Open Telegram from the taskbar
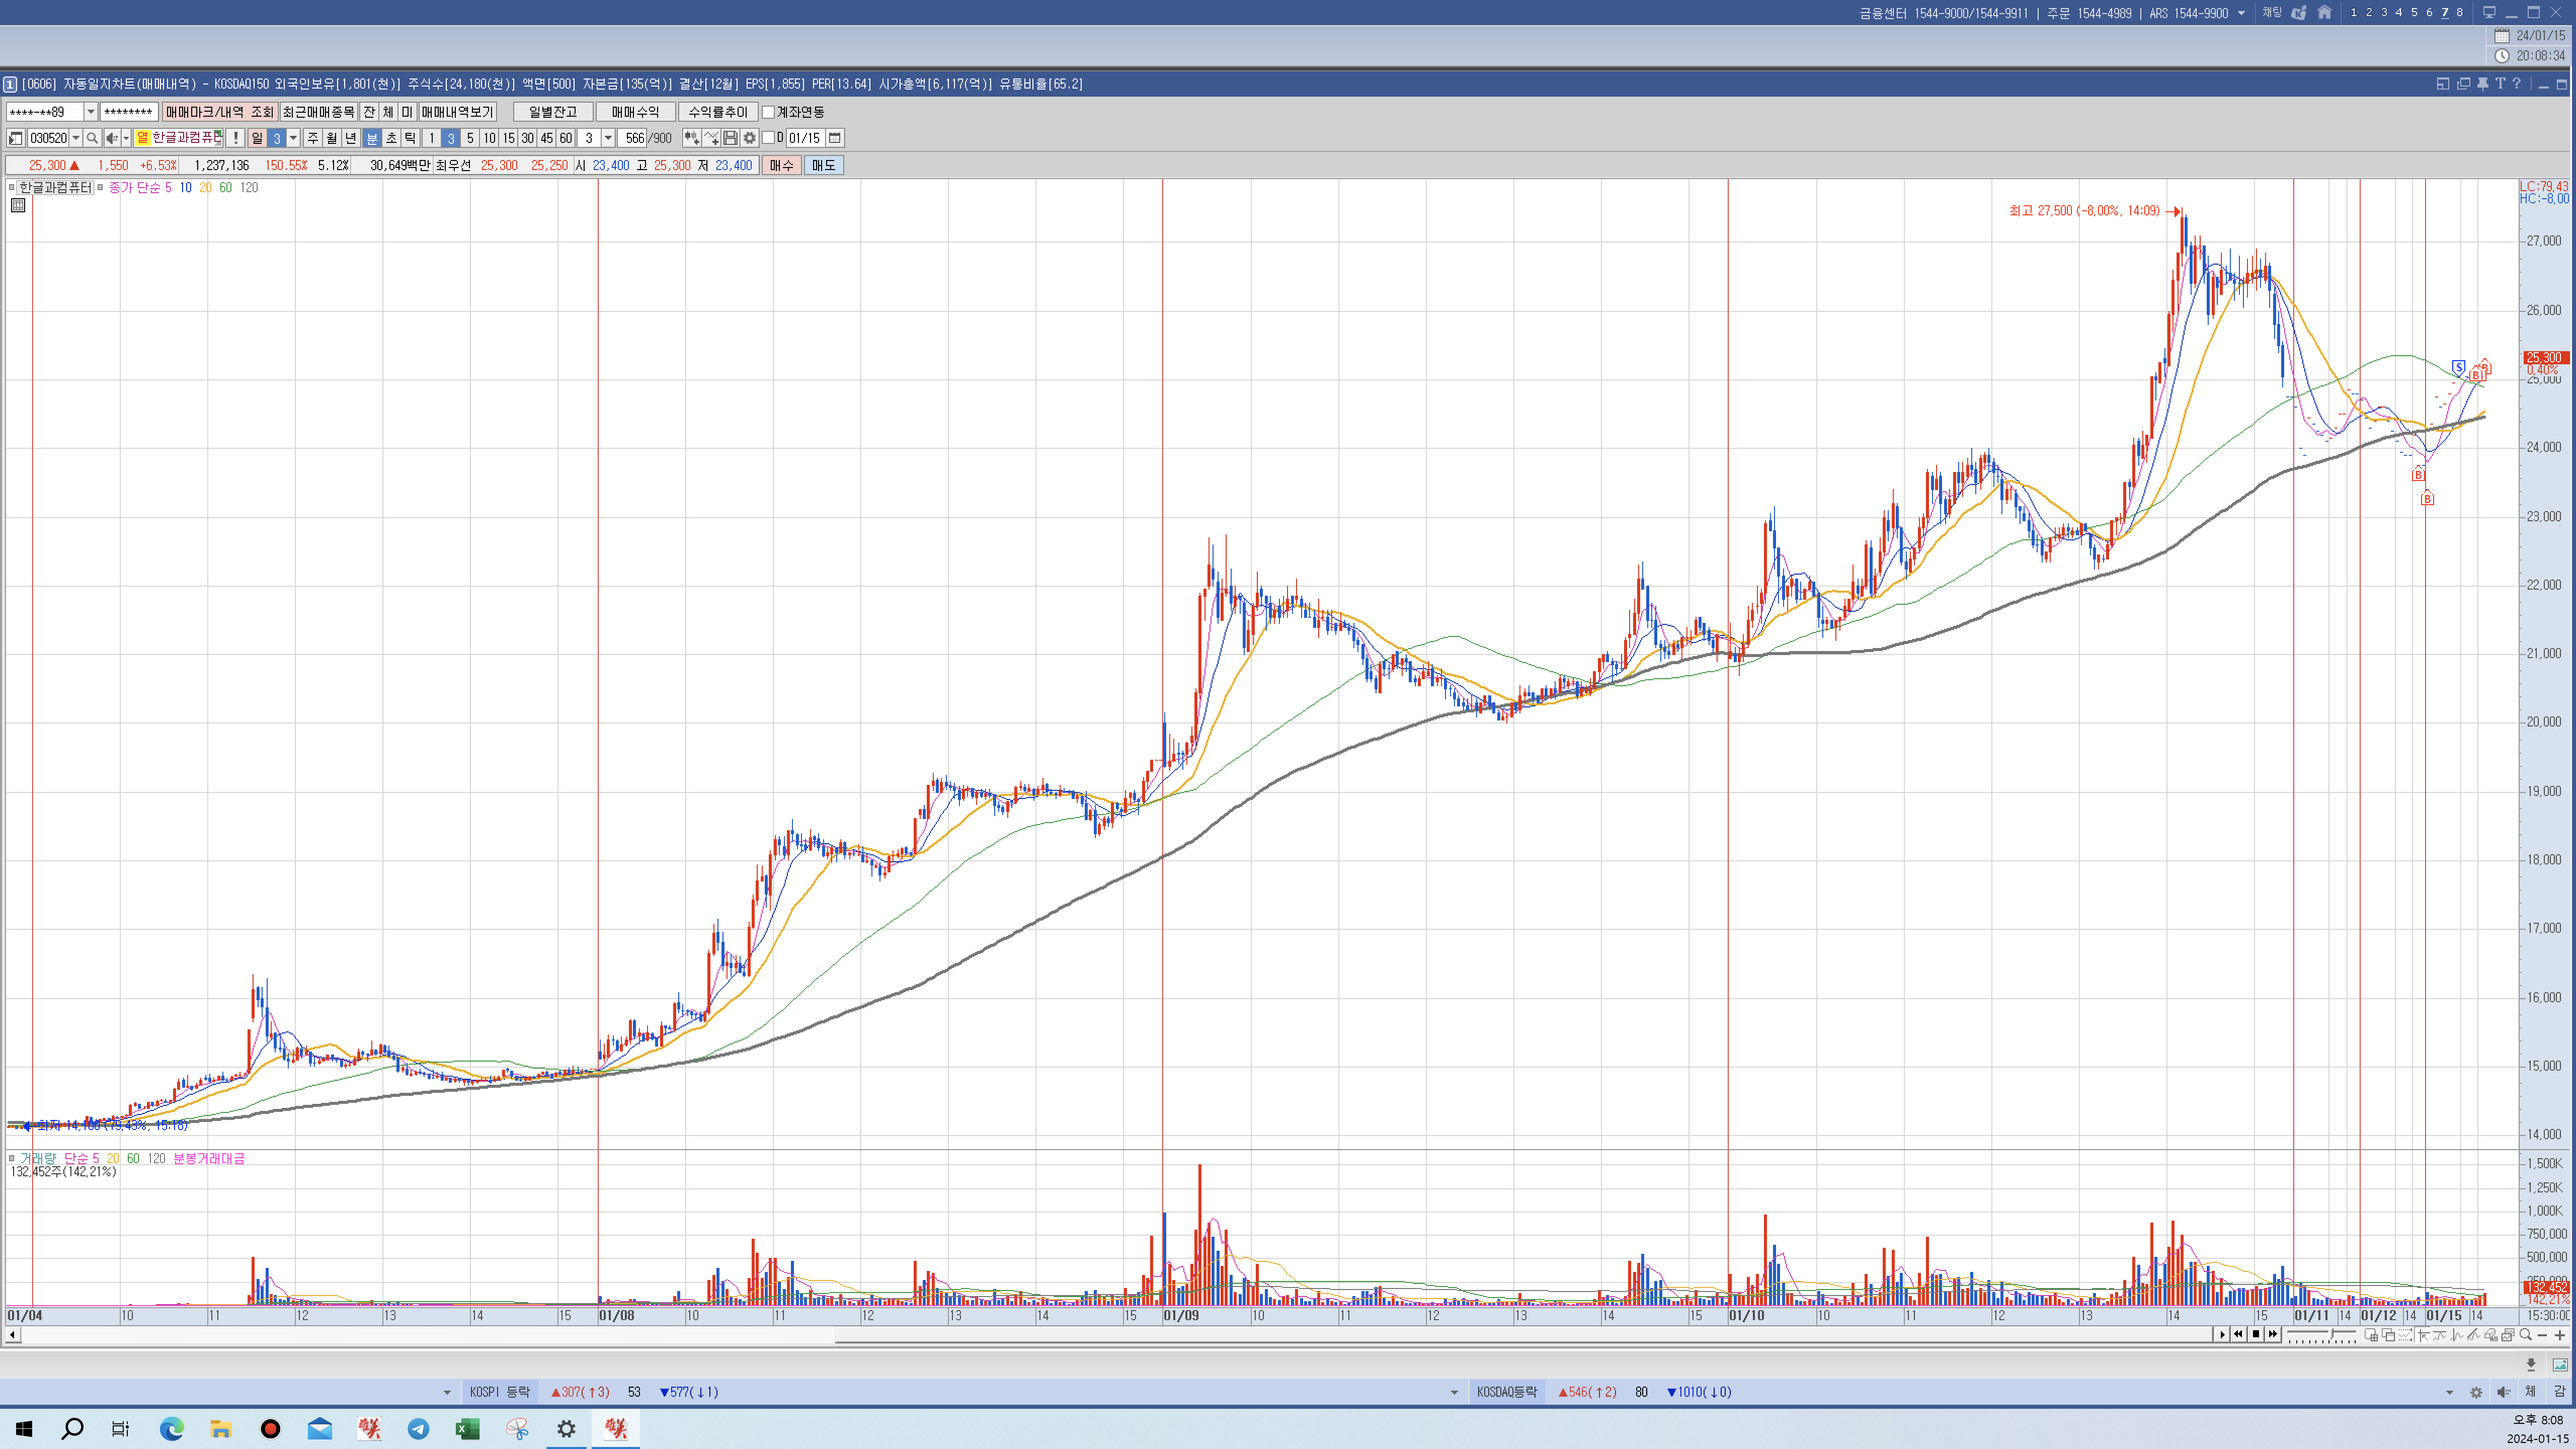 click(x=418, y=1429)
